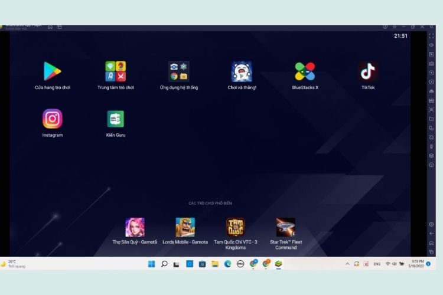
Task: Launch the Chơi và thắng! app
Action: 242,71
